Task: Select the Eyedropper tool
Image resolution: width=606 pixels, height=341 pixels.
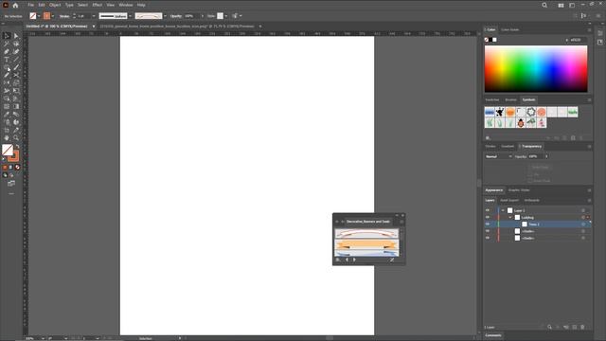Action: point(7,114)
